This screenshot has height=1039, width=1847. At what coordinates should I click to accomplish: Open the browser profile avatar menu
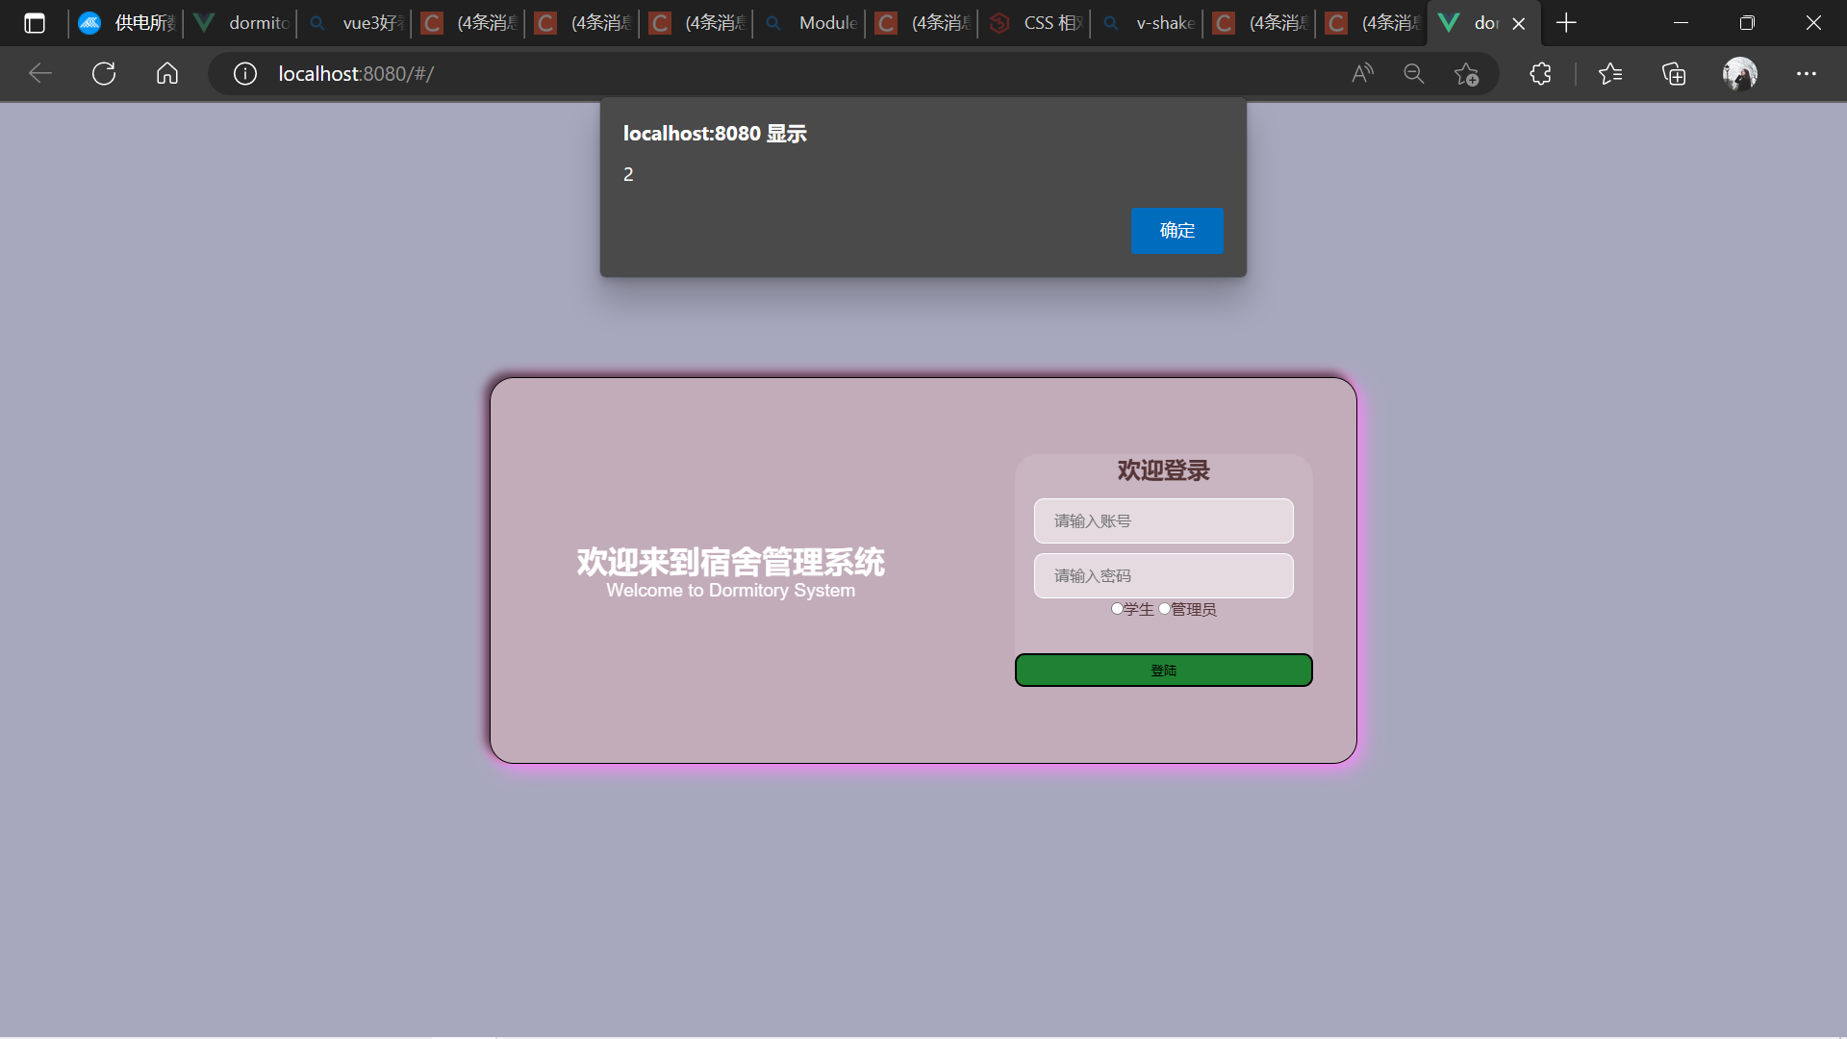click(x=1741, y=73)
